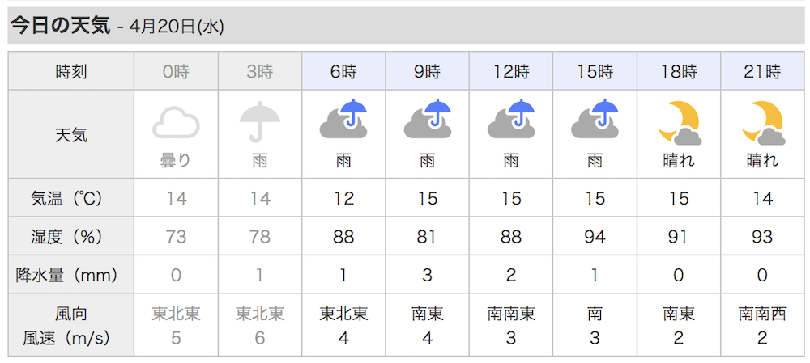Click the rain cloud icon at 15時
810x363 pixels.
pyautogui.click(x=595, y=119)
